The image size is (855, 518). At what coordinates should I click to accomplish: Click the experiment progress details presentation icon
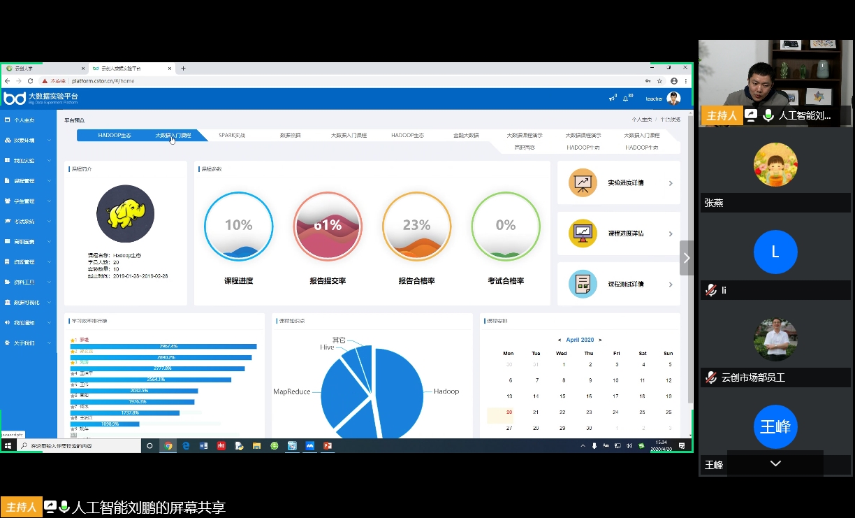583,183
